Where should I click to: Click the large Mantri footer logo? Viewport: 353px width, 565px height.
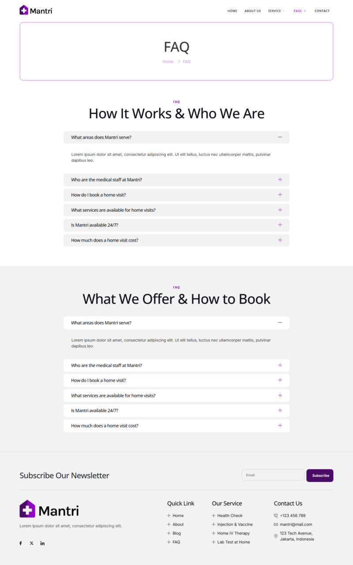click(x=49, y=509)
